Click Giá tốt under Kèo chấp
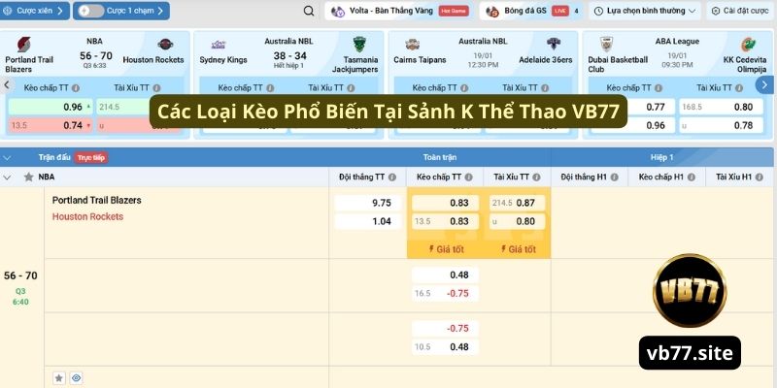The width and height of the screenshot is (777, 388). click(x=446, y=249)
